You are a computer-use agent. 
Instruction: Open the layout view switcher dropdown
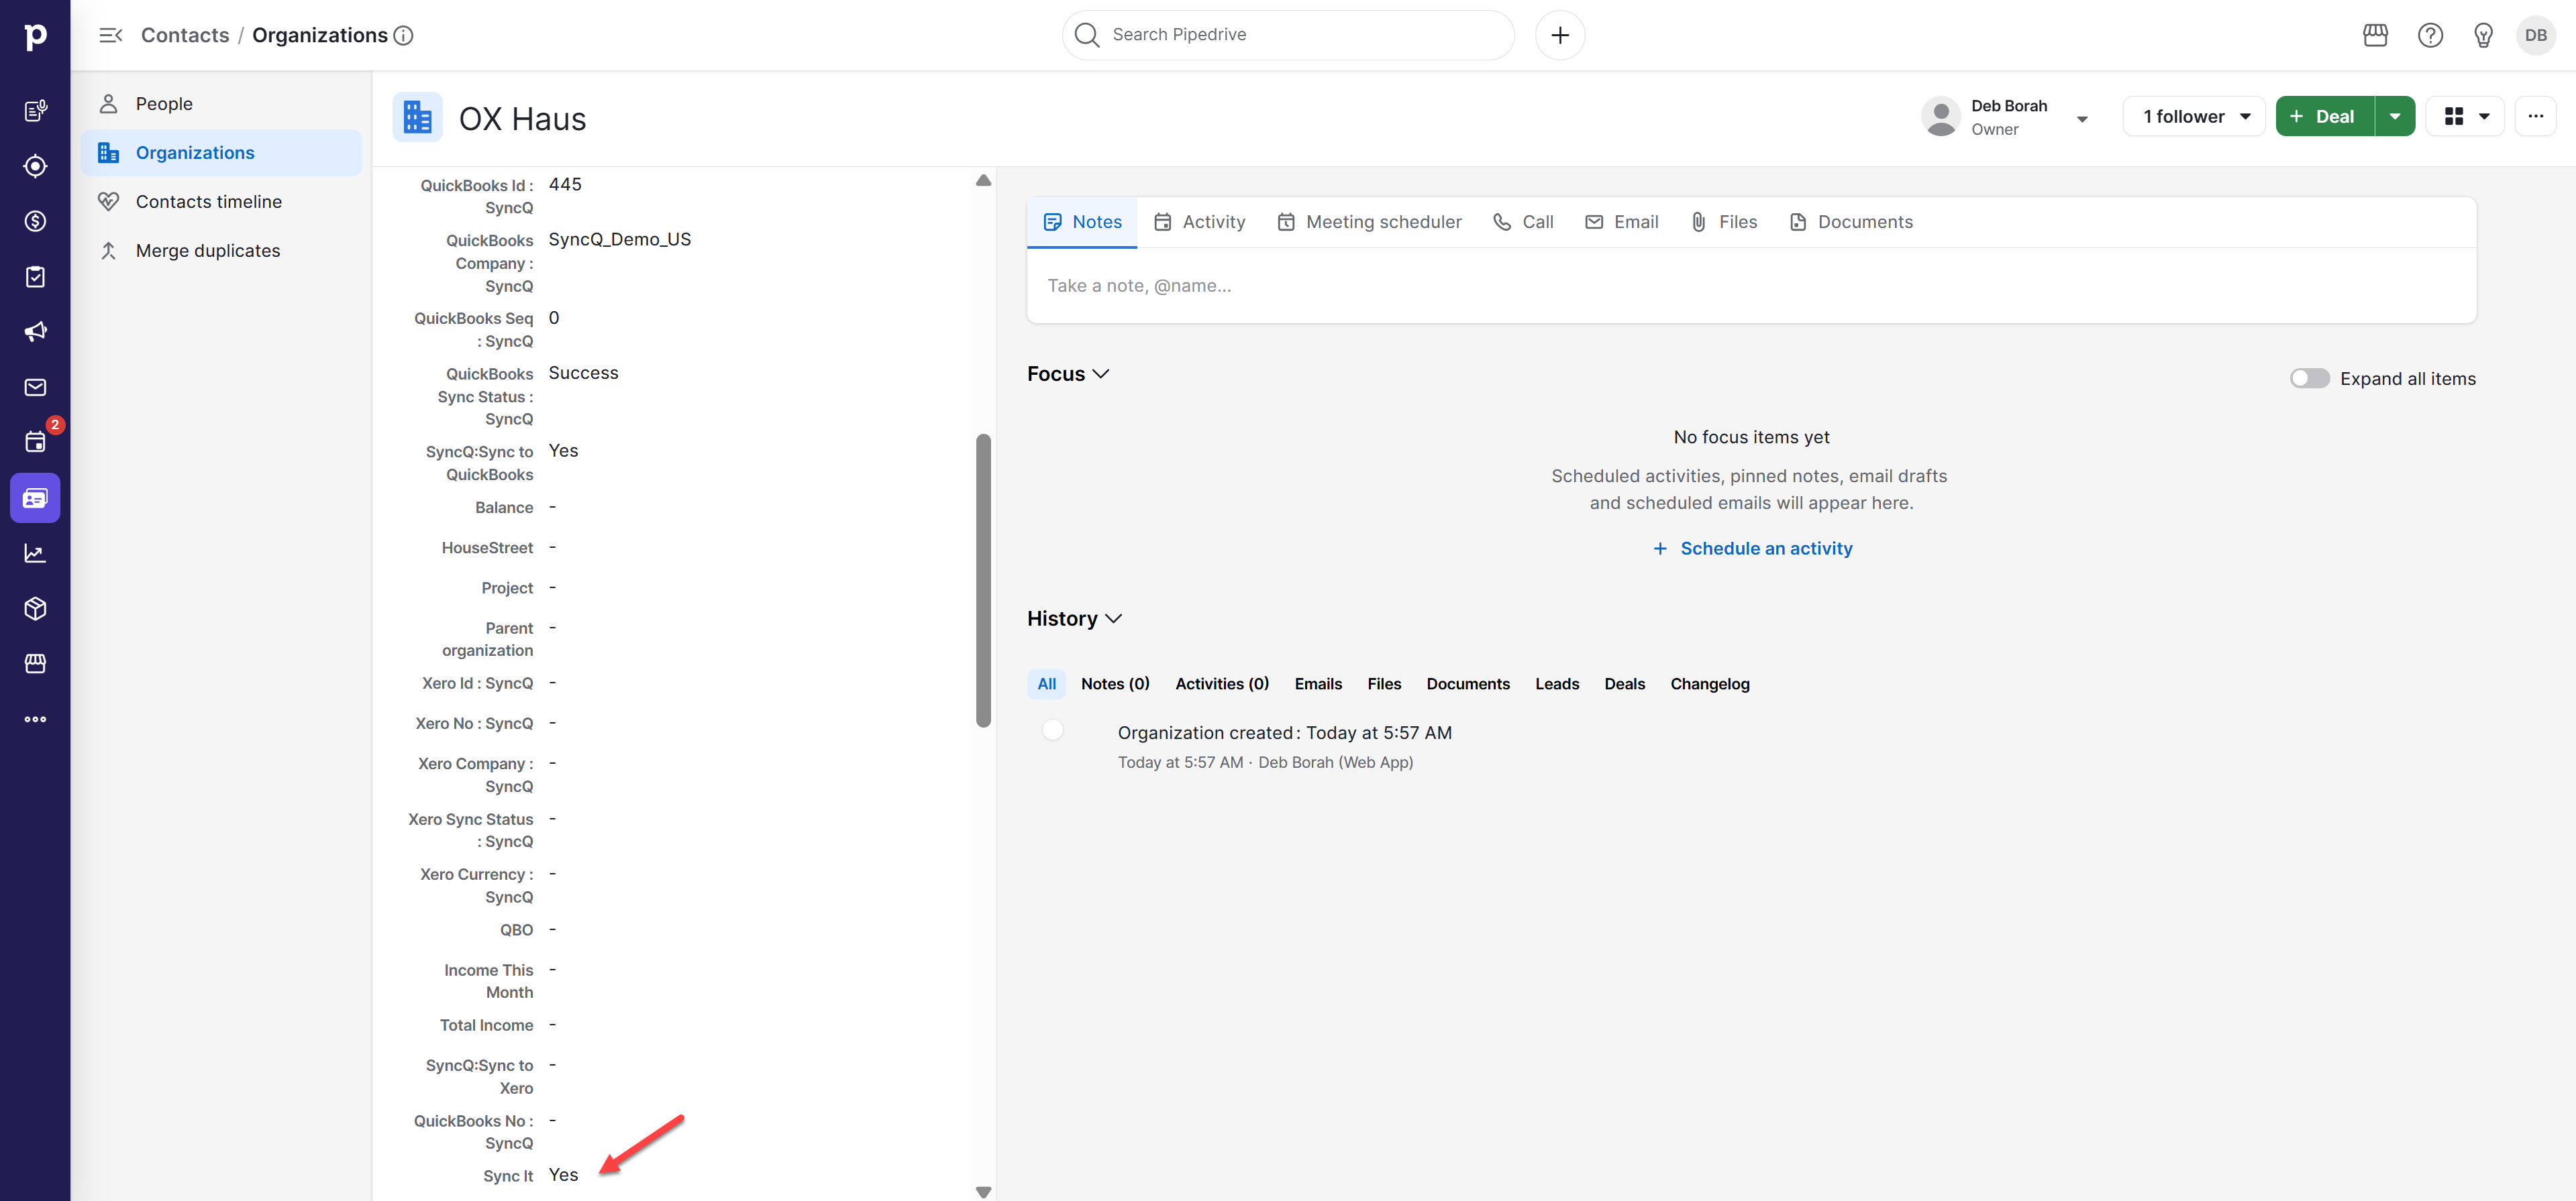[2465, 117]
